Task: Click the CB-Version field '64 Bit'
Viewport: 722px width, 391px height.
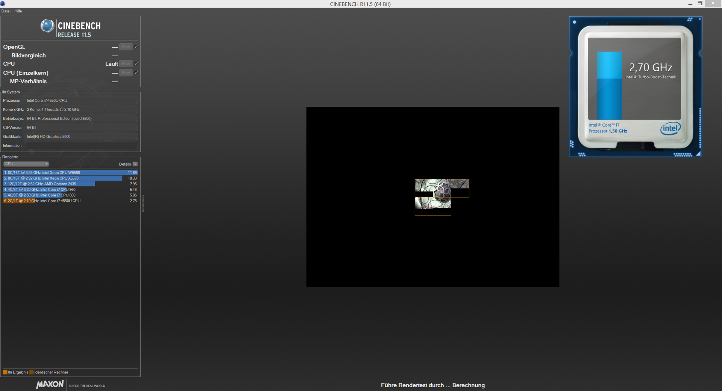Action: [81, 128]
